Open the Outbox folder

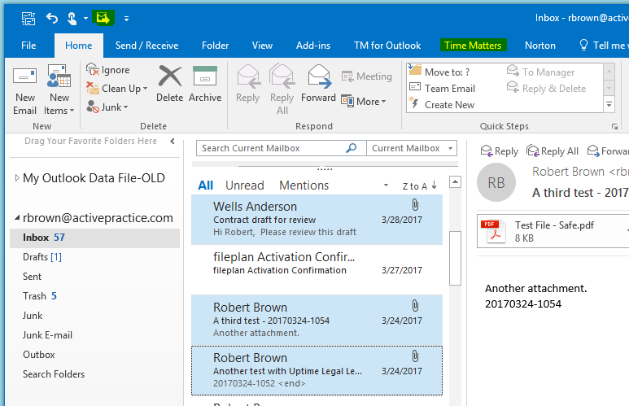click(38, 355)
